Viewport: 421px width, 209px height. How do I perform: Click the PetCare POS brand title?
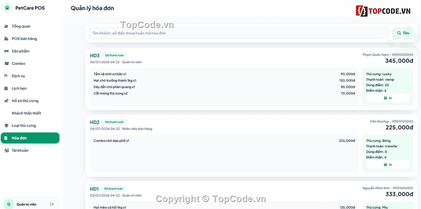tap(30, 8)
